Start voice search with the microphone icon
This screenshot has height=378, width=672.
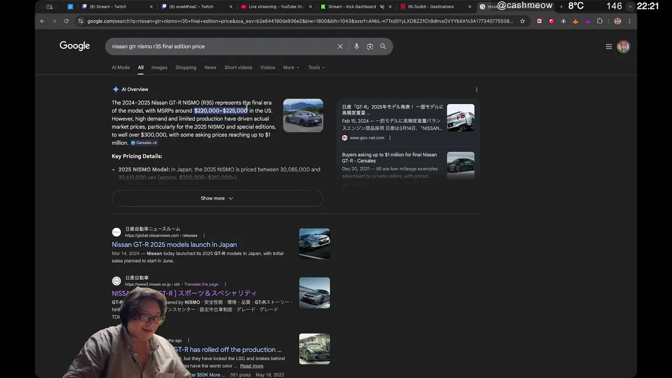[356, 46]
